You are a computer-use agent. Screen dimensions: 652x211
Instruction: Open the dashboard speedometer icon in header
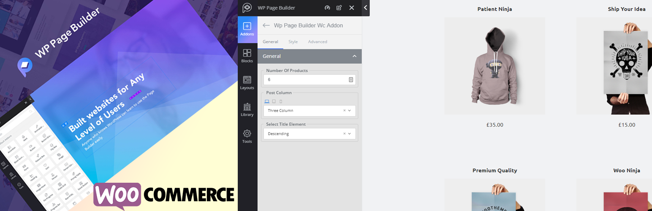[327, 8]
